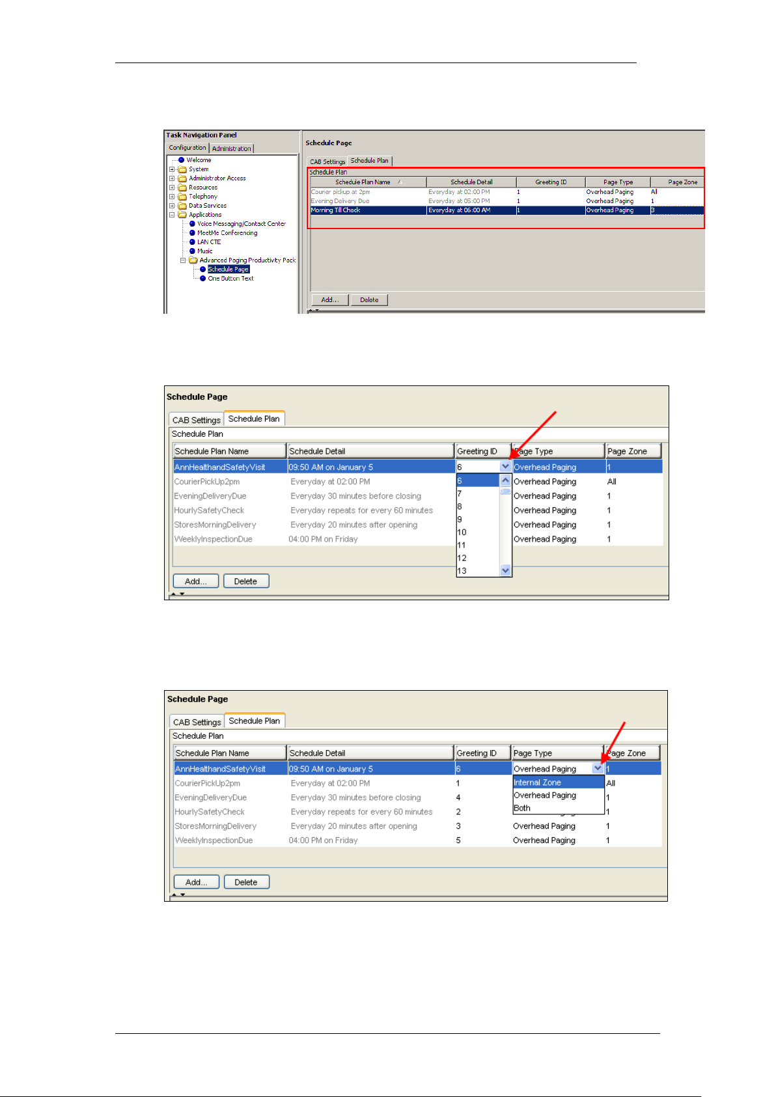This screenshot has height=1097, width=776.
Task: Select One Button Text tree item
Action: [x=230, y=279]
